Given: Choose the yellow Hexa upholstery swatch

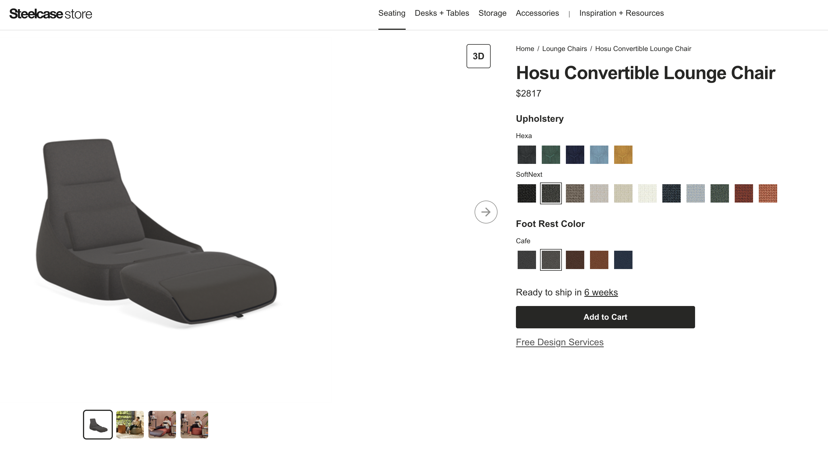Looking at the screenshot, I should tap(623, 155).
